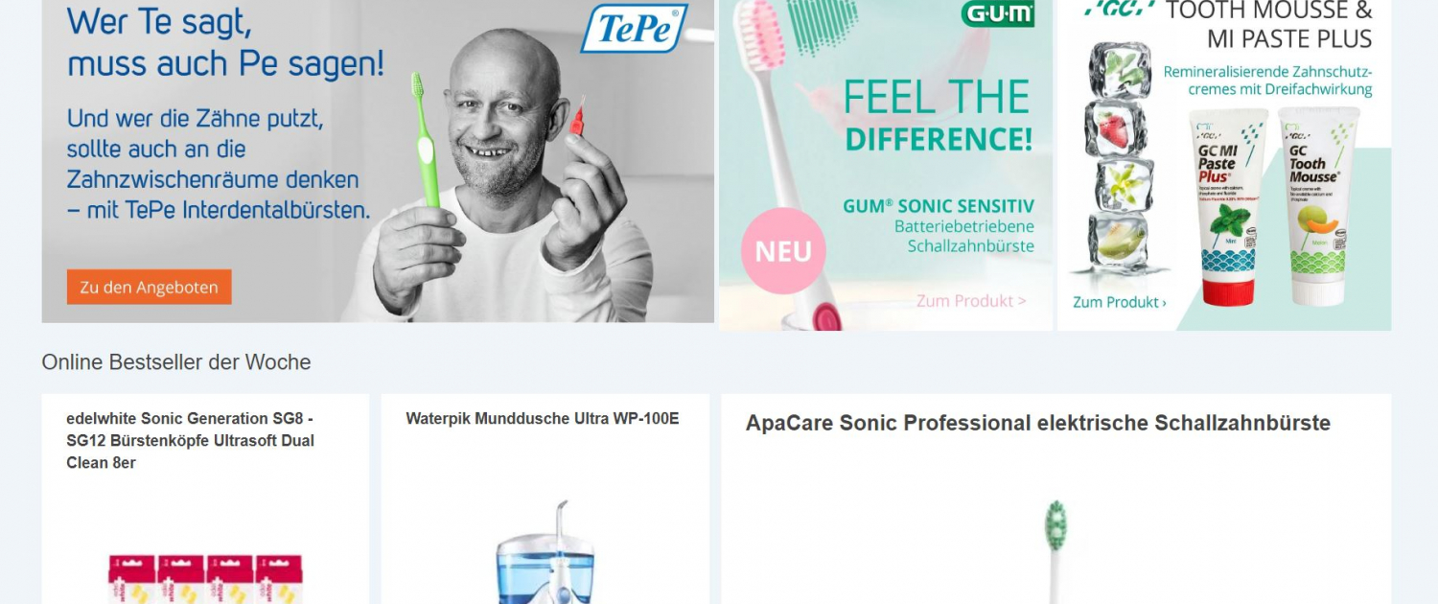This screenshot has height=604, width=1438.
Task: Click the pink NEU badge
Action: click(783, 251)
